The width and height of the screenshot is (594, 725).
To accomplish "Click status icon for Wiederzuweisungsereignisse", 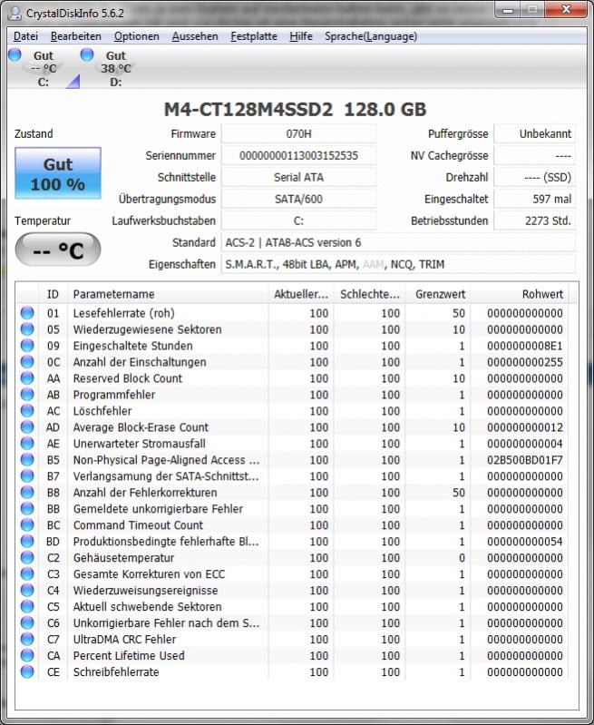I will 27,591.
